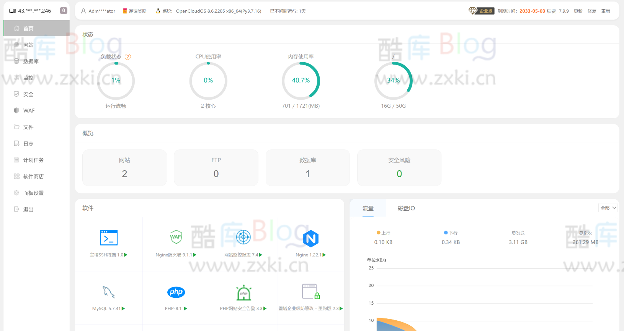
Task: Open the PHP网站安全告警 icon
Action: coord(243,292)
